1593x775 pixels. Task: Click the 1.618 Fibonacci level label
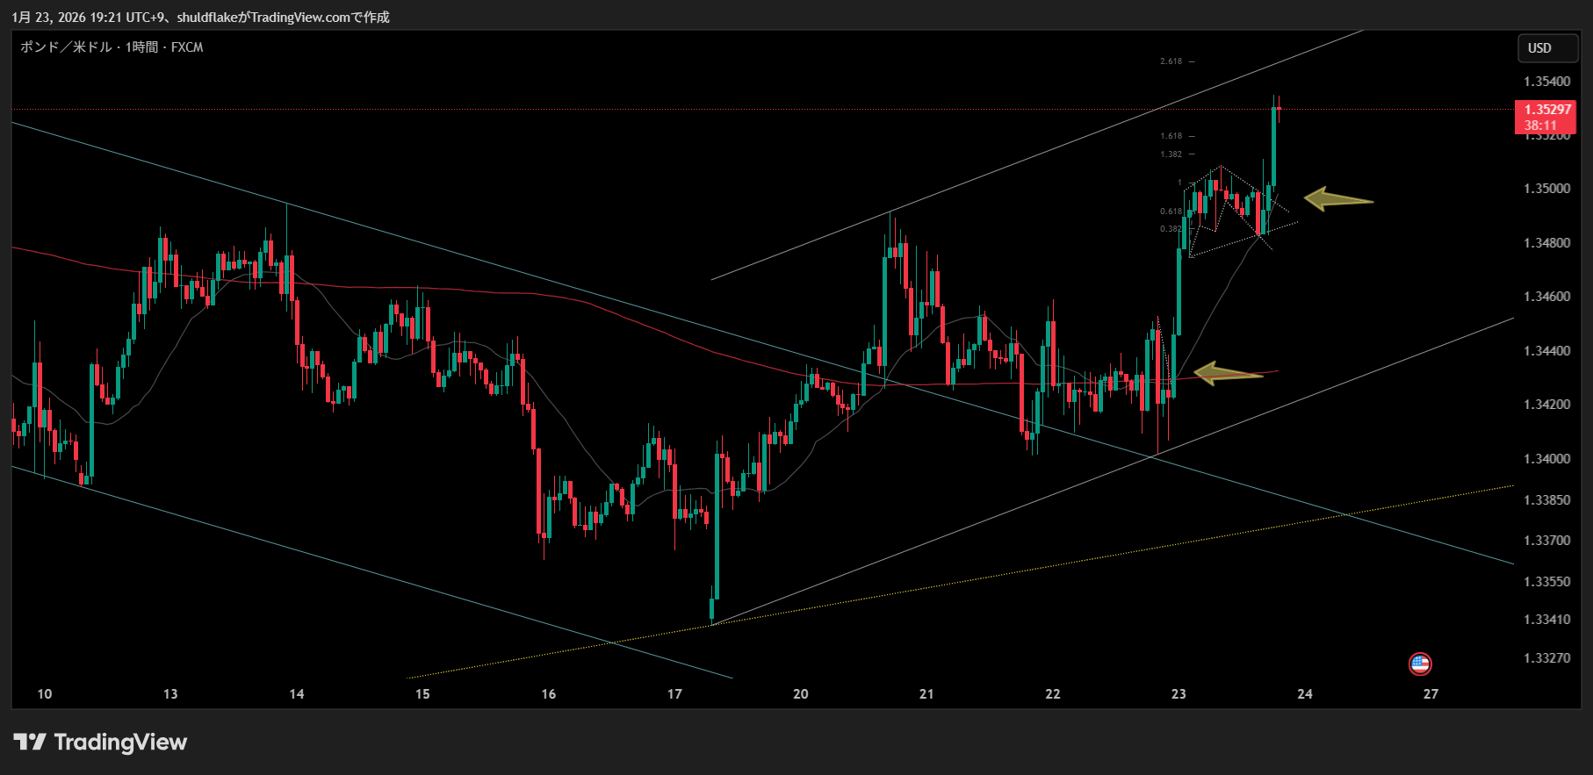(1171, 136)
